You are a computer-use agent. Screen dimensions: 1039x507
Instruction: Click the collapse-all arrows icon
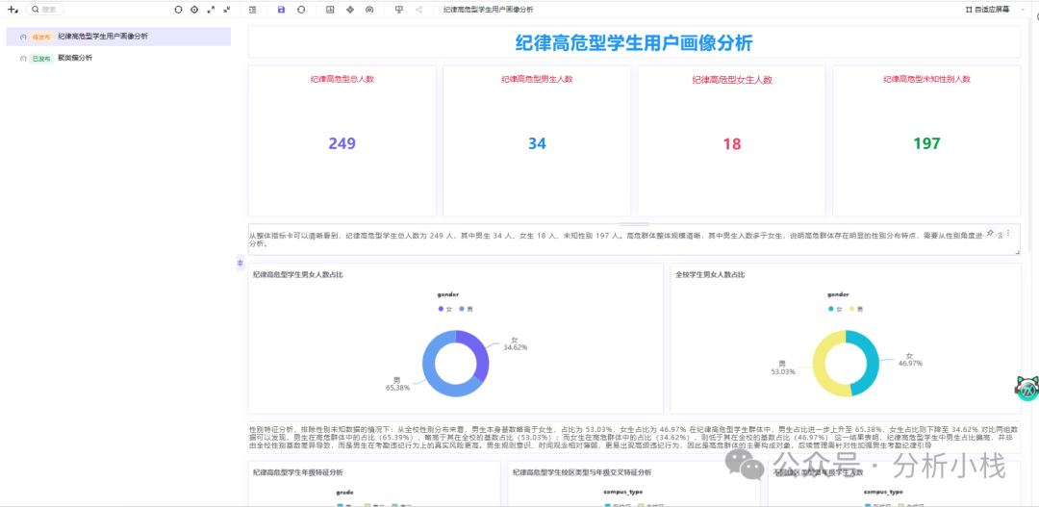(227, 10)
